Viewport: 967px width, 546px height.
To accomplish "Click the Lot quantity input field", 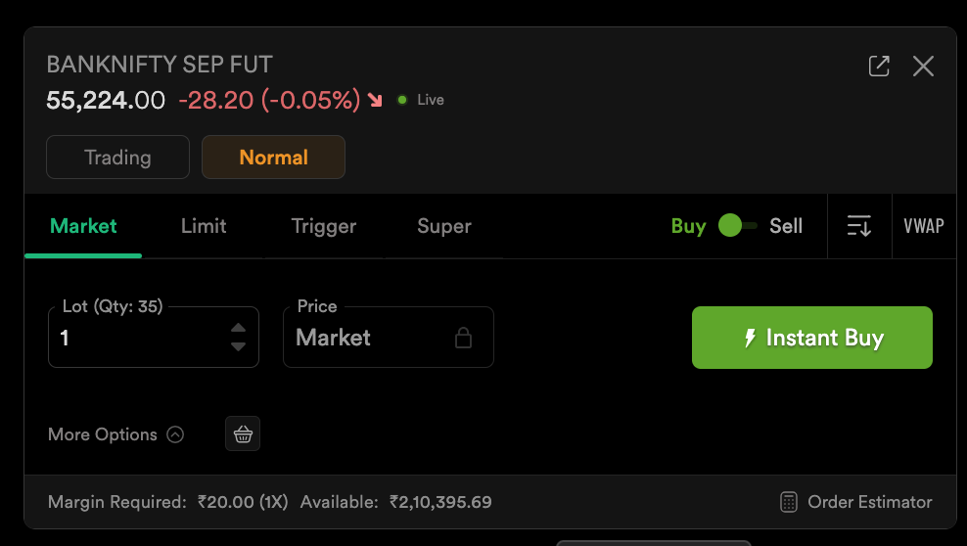I will pos(137,338).
